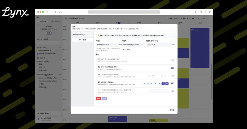Click the ブロック event name field
Viewport: 247px width, 129px height.
point(158,45)
